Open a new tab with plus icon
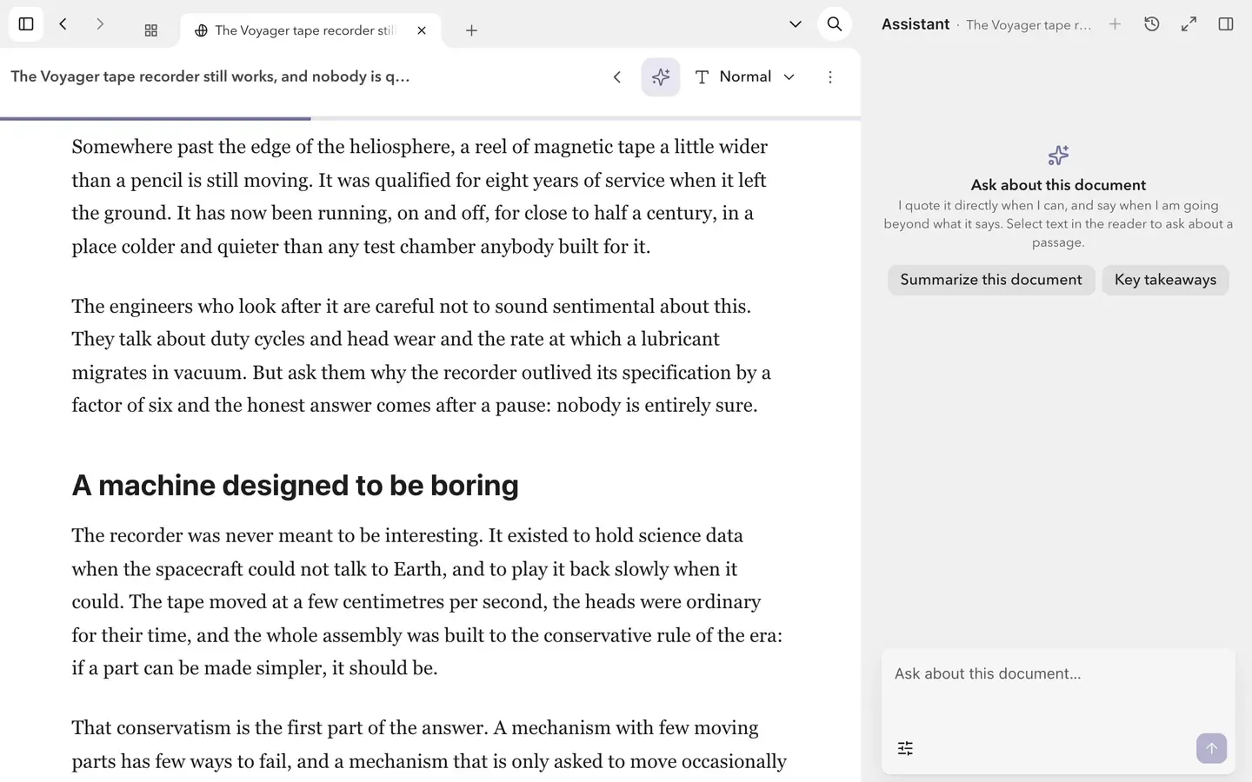 point(471,30)
